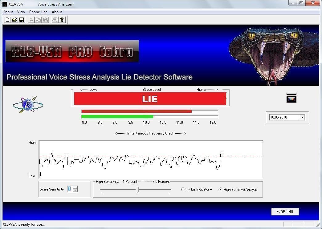
Task: Click the red LIE stress level indicator
Action: (x=150, y=99)
